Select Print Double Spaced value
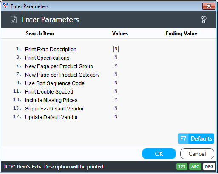Image resolution: width=218 pixels, height=174 pixels. [116, 91]
